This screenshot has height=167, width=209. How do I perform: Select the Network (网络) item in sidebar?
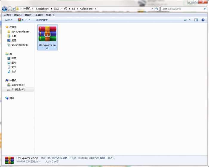[x=12, y=98]
